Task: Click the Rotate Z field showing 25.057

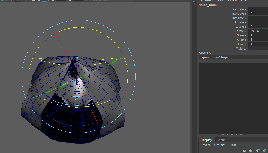Action: pyautogui.click(x=258, y=31)
